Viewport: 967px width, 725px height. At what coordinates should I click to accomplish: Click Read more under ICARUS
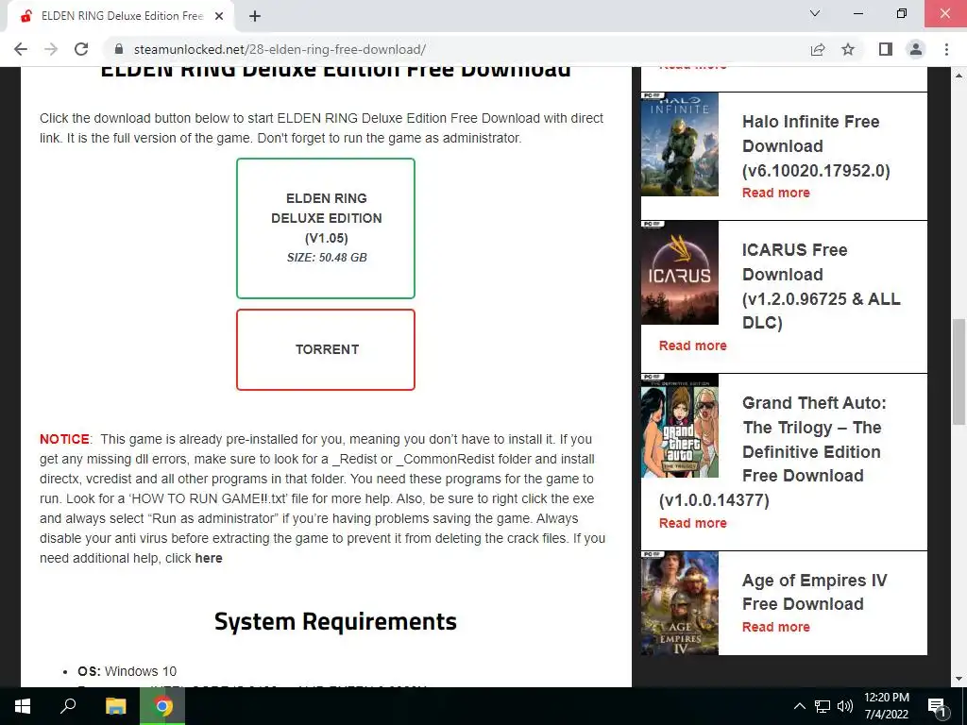[x=692, y=346]
